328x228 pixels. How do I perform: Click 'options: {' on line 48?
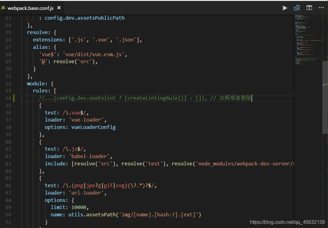[x=59, y=200]
